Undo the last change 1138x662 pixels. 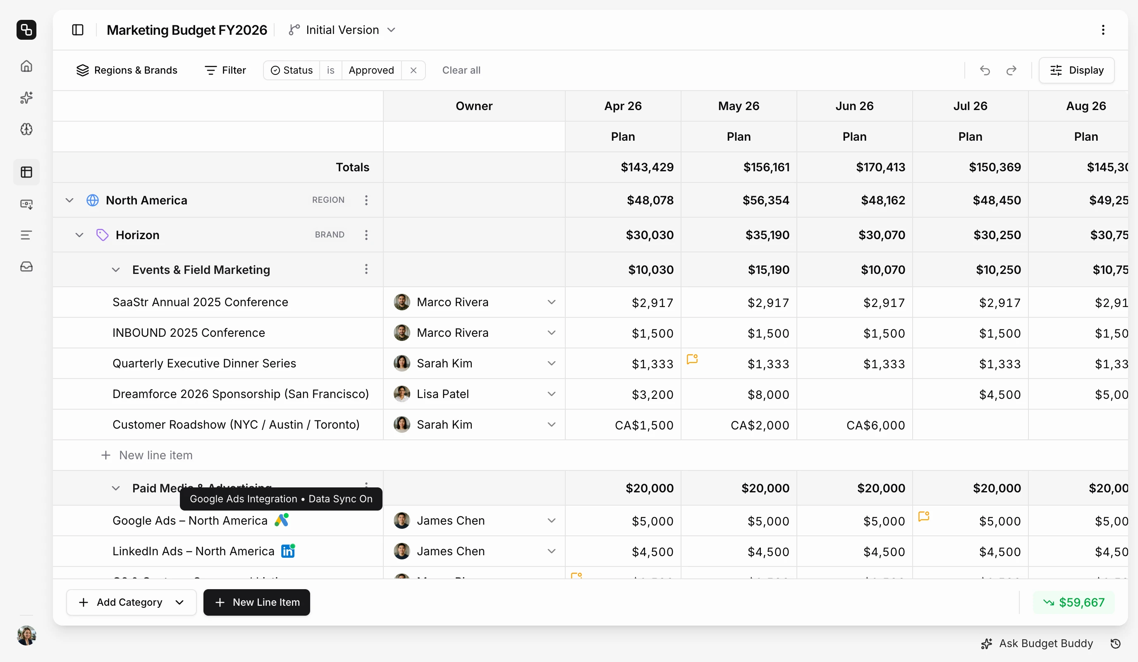pos(985,70)
